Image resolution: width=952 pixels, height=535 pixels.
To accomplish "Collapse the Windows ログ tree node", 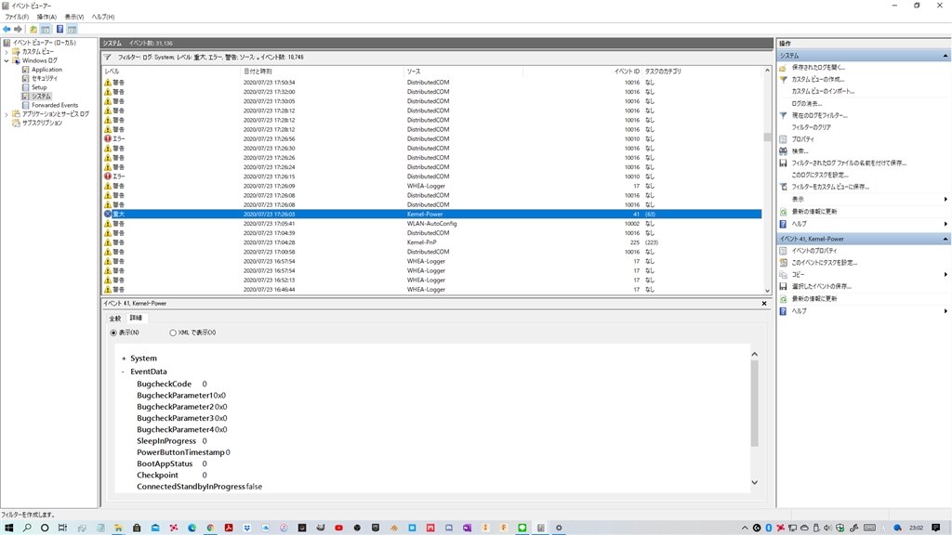I will coord(7,60).
